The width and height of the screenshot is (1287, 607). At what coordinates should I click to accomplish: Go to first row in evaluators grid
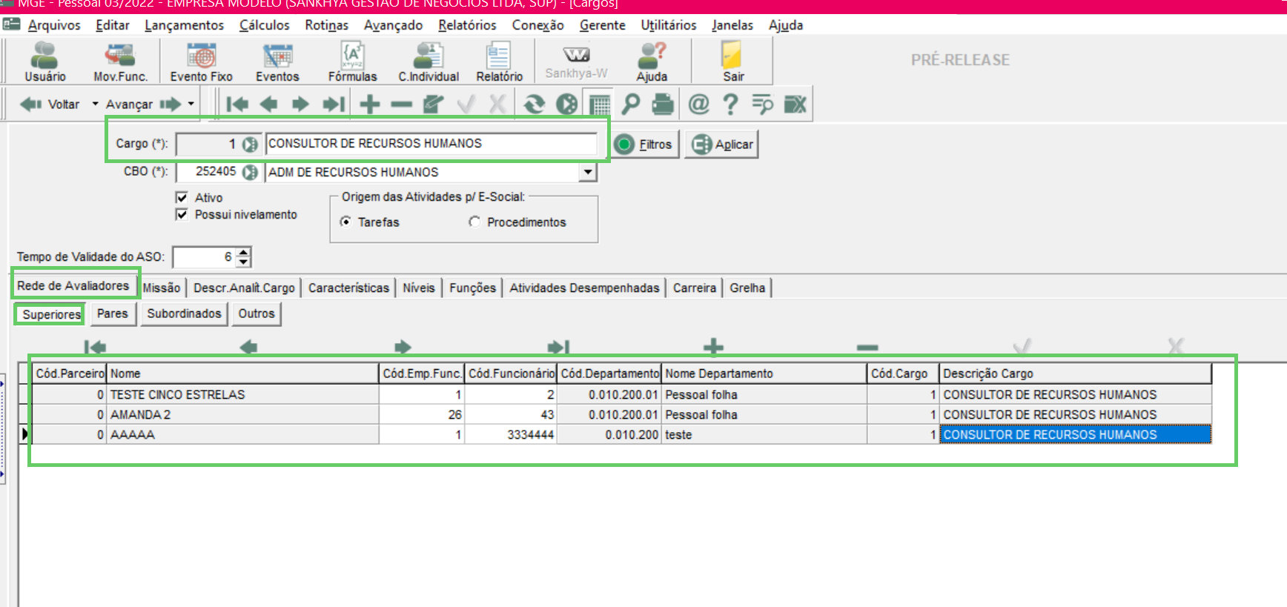(95, 346)
